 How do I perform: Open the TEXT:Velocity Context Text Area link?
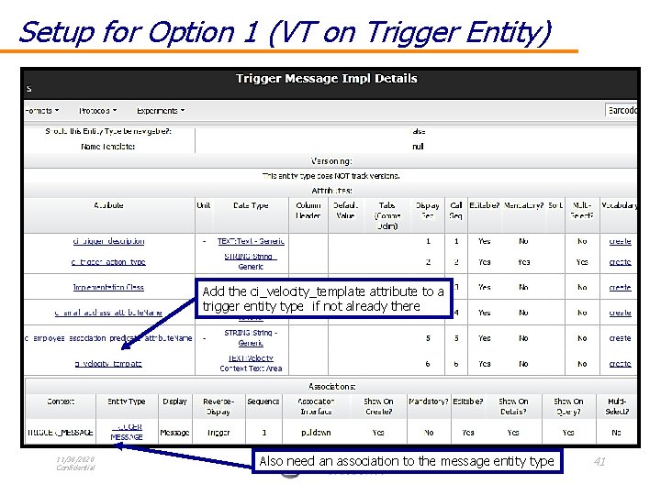click(251, 363)
